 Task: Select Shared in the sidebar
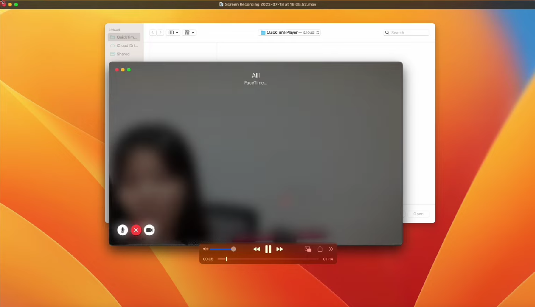124,54
